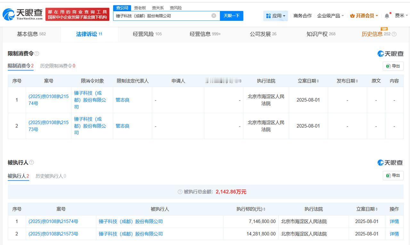The width and height of the screenshot is (410, 245).
Task: Open case 21574号 in 被执行人 table
Action: (x=53, y=221)
